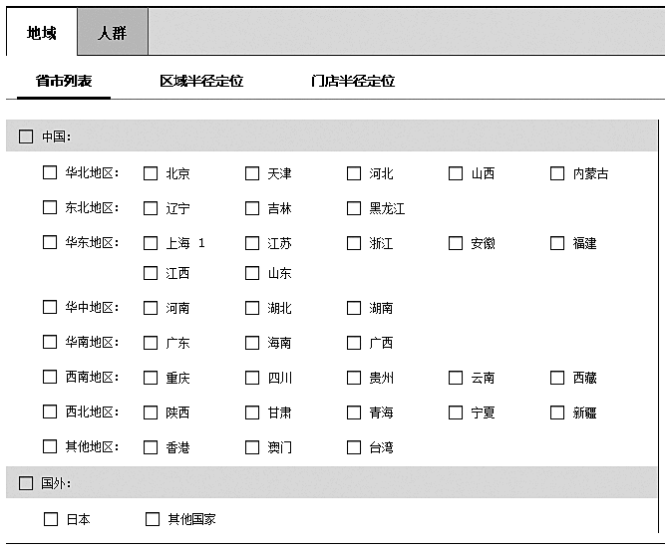Tick the 华北地区 region checkbox
665x551 pixels.
click(x=50, y=172)
